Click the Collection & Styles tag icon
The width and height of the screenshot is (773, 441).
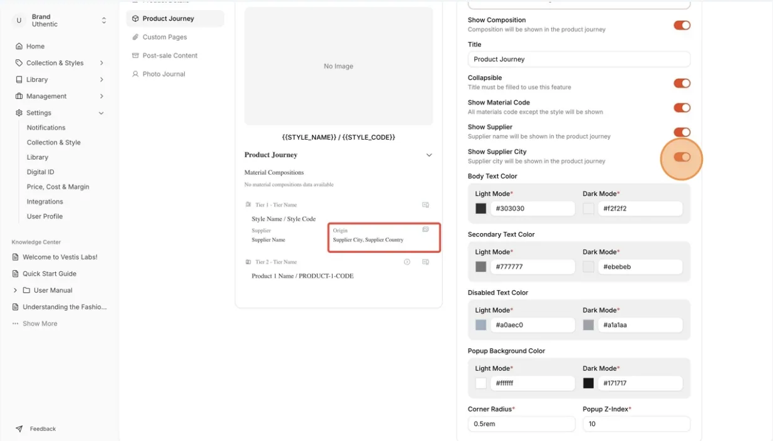tap(19, 63)
